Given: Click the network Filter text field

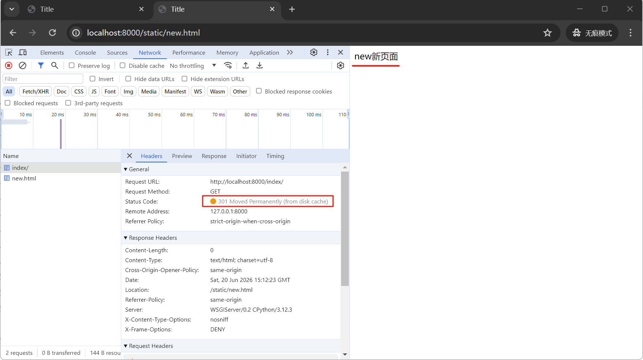Looking at the screenshot, I should (43, 79).
